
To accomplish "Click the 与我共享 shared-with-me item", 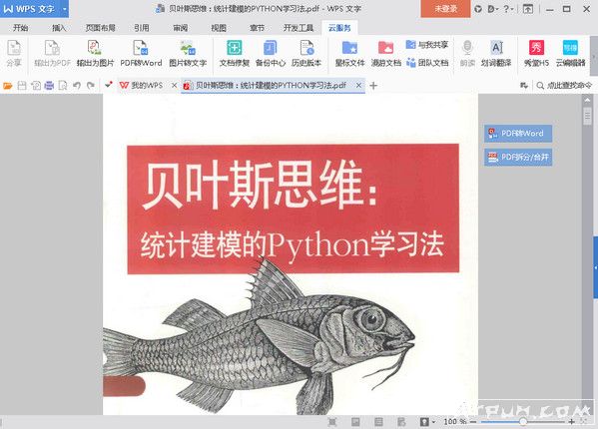I will tap(426, 45).
